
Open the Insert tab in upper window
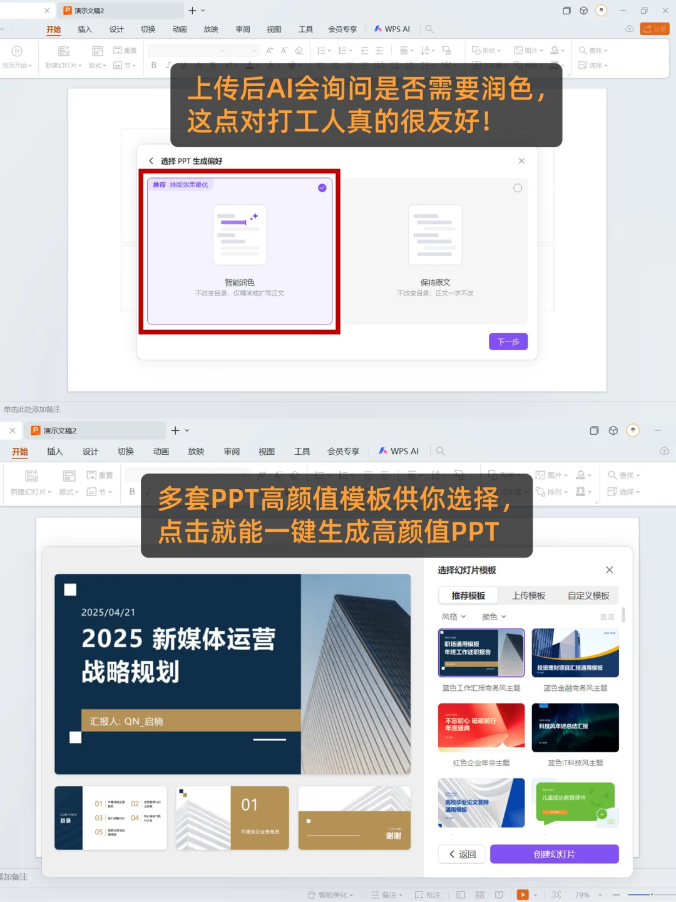[84, 29]
